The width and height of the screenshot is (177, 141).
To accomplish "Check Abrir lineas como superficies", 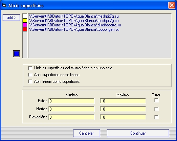I will pyautogui.click(x=30, y=81).
